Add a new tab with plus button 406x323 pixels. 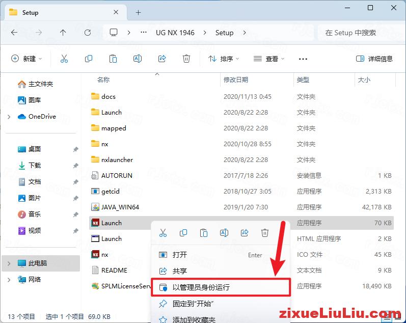click(138, 12)
